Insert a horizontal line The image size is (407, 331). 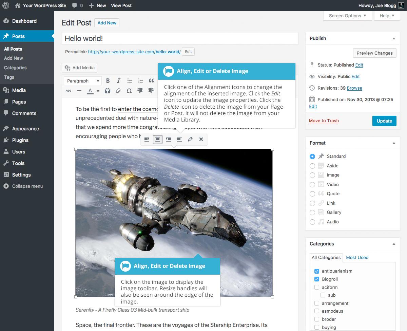(x=79, y=91)
